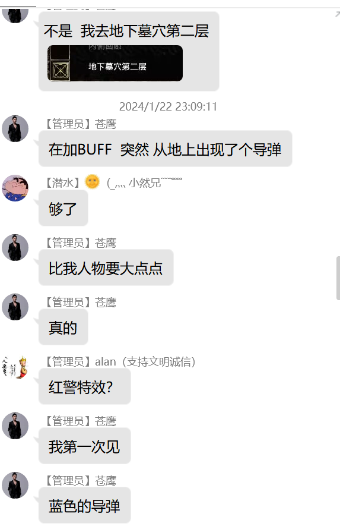Click the sun emoji badge next to 潜水
This screenshot has height=526, width=340.
(x=93, y=182)
